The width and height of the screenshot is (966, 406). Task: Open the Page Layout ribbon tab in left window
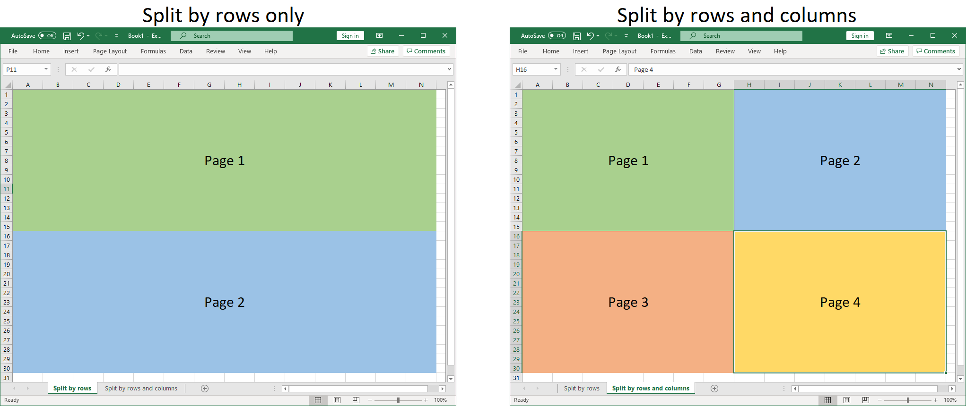tap(110, 51)
